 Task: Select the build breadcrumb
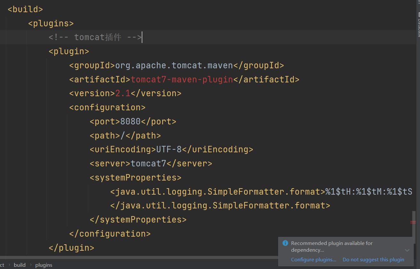point(20,265)
